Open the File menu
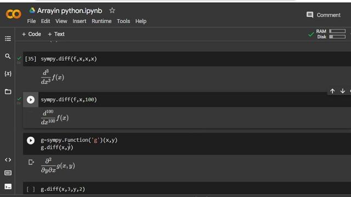 pos(31,21)
